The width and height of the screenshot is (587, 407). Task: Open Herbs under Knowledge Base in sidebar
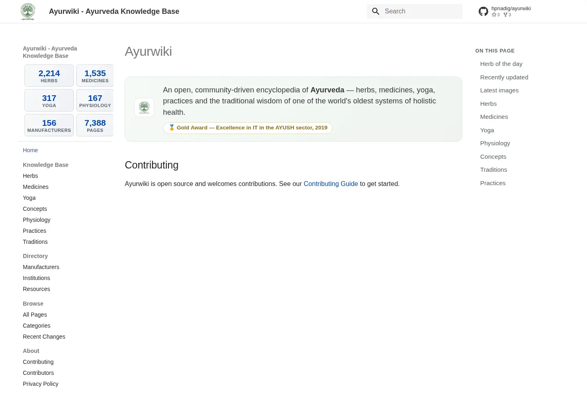click(30, 176)
